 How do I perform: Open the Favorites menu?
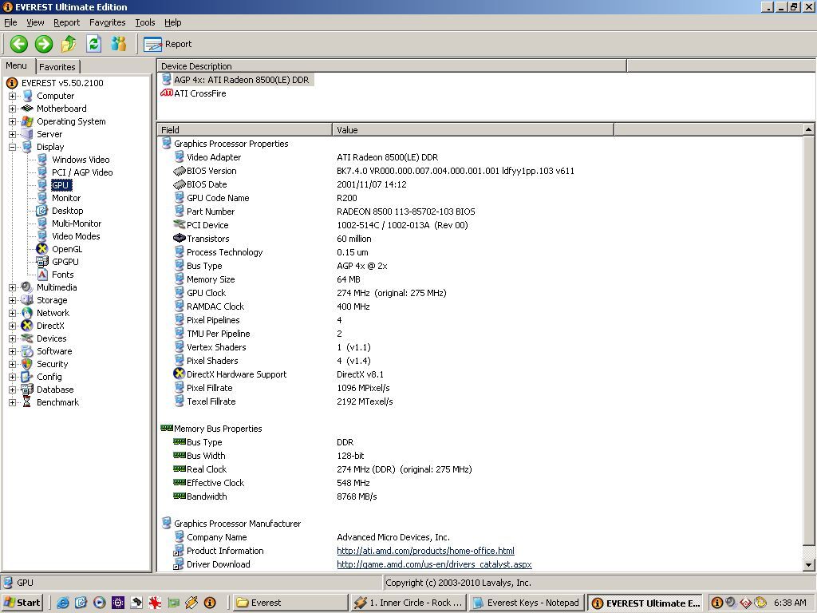click(107, 22)
